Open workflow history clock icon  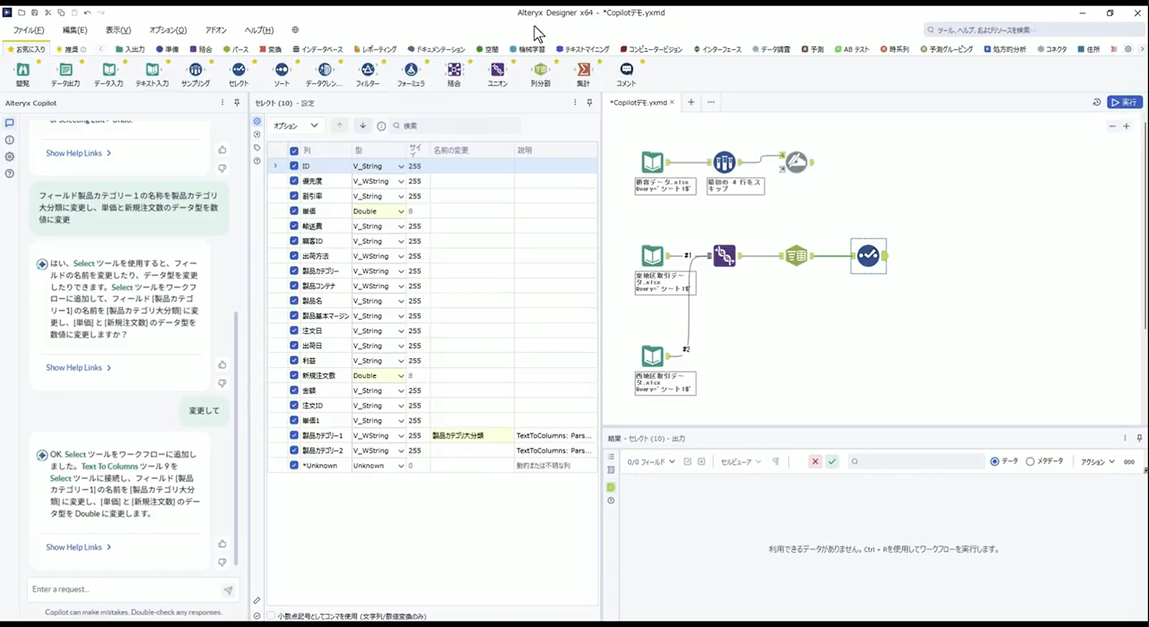pos(1097,102)
